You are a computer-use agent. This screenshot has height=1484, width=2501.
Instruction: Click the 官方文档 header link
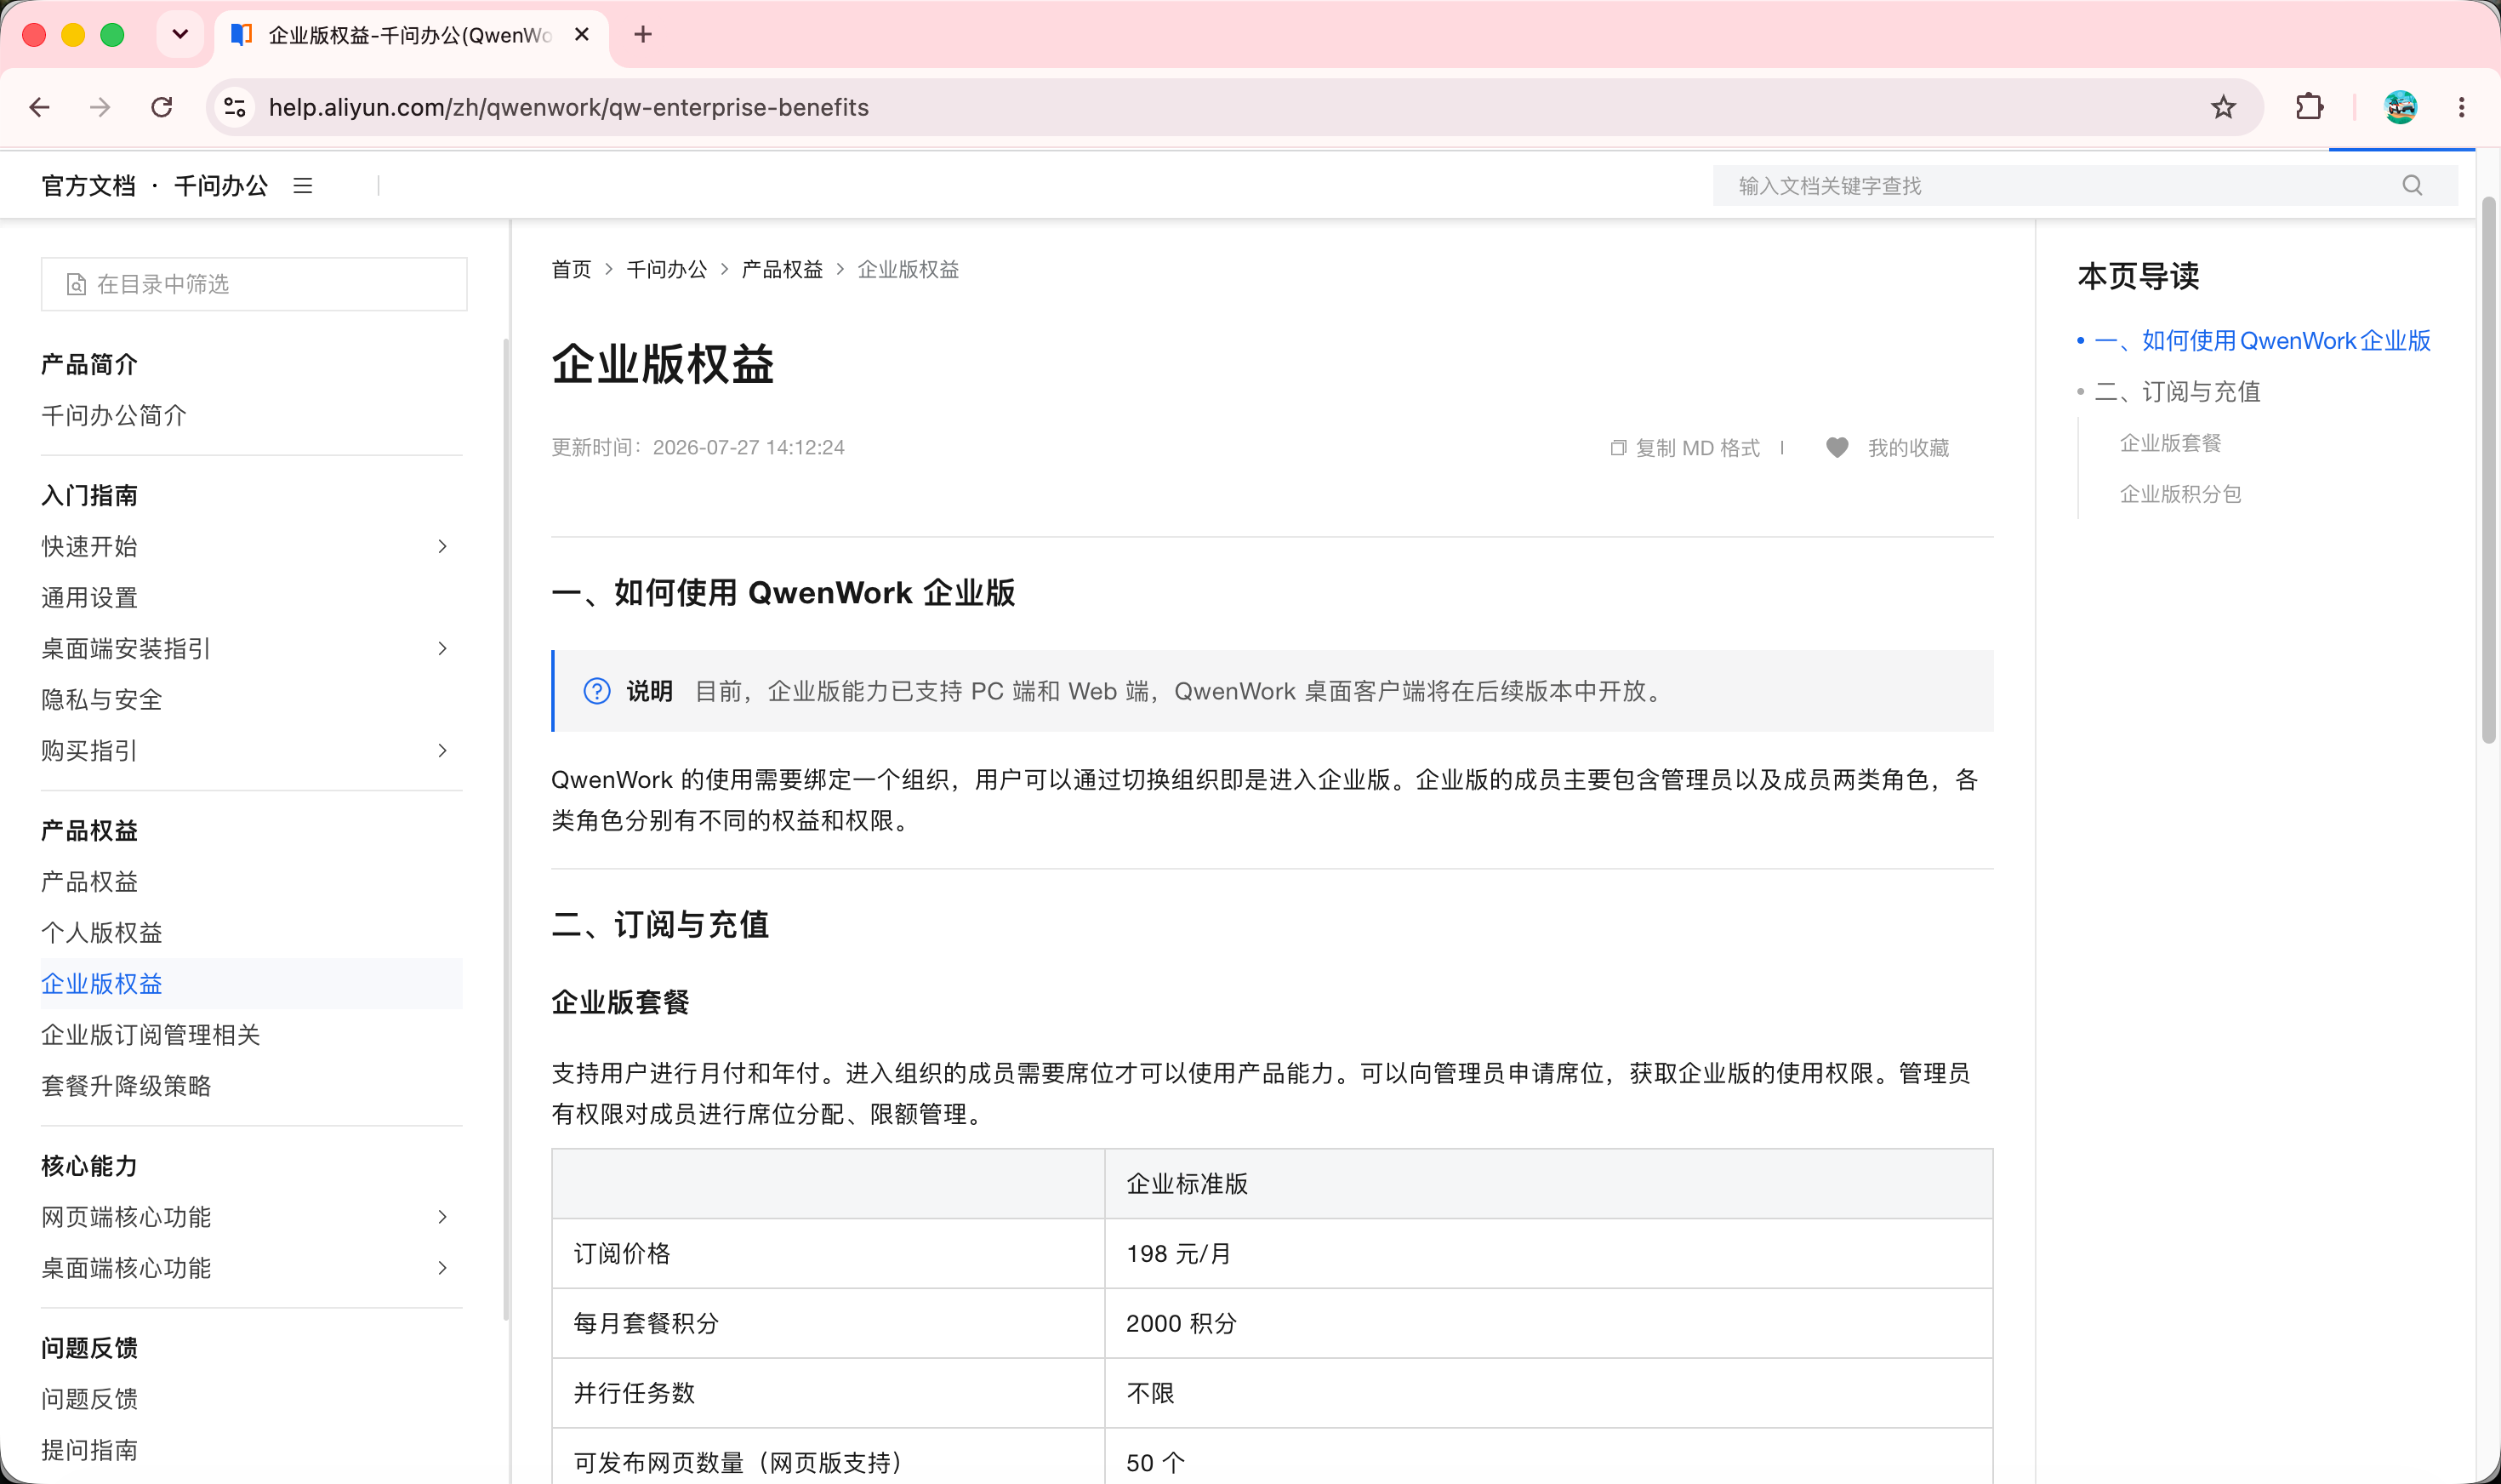(x=88, y=186)
